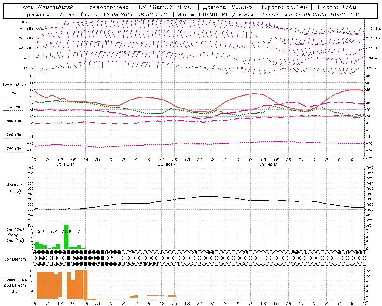Viewport: 382px width, 306px height.
Task: Click the 3.4 precipitation total value
Action: (41, 231)
